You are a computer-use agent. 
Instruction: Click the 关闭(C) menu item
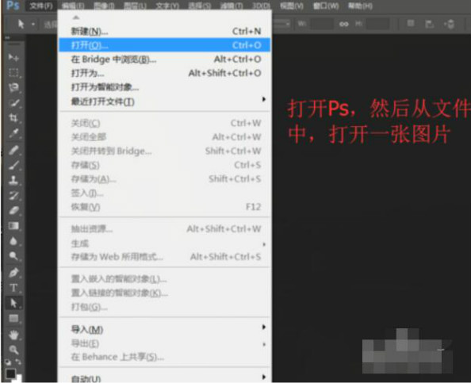click(x=165, y=123)
